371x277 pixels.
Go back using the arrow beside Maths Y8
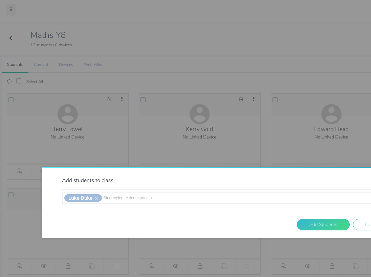tap(10, 38)
